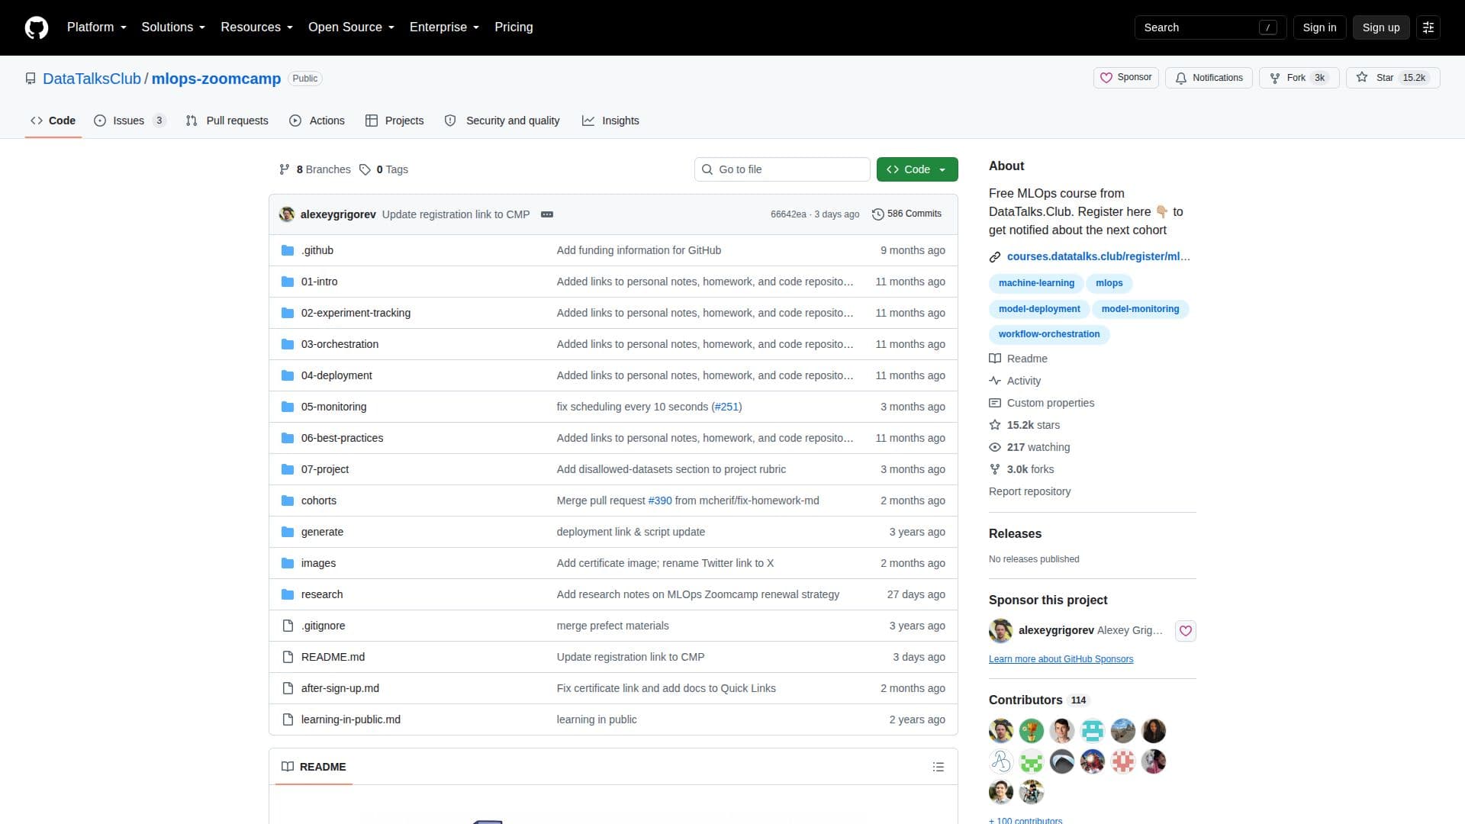
Task: Open the 05-monitoring folder
Action: pyautogui.click(x=333, y=407)
